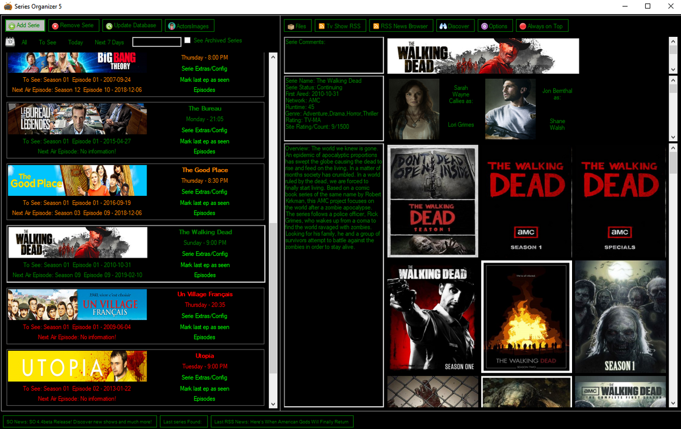The width and height of the screenshot is (681, 429).
Task: Select the Season One gunman poster
Action: tap(433, 317)
